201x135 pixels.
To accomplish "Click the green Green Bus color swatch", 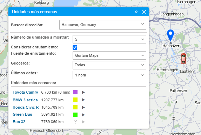I will [75, 115].
